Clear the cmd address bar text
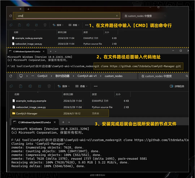 tap(117, 16)
